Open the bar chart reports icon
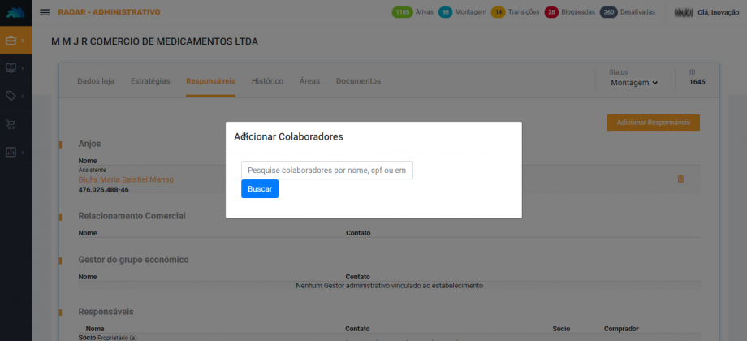The image size is (747, 341). tap(11, 152)
